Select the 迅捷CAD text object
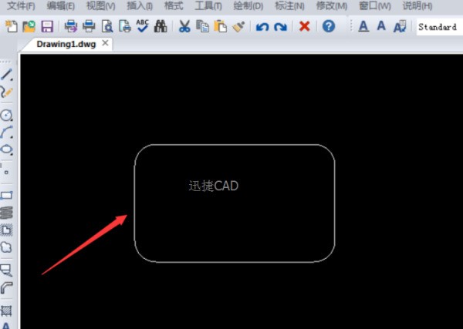Screen dimensions: 463x329 click(213, 186)
